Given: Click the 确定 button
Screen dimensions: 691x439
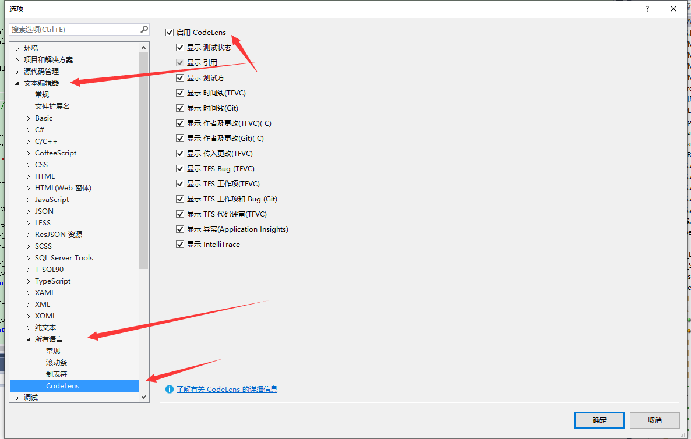Looking at the screenshot, I should (x=599, y=420).
